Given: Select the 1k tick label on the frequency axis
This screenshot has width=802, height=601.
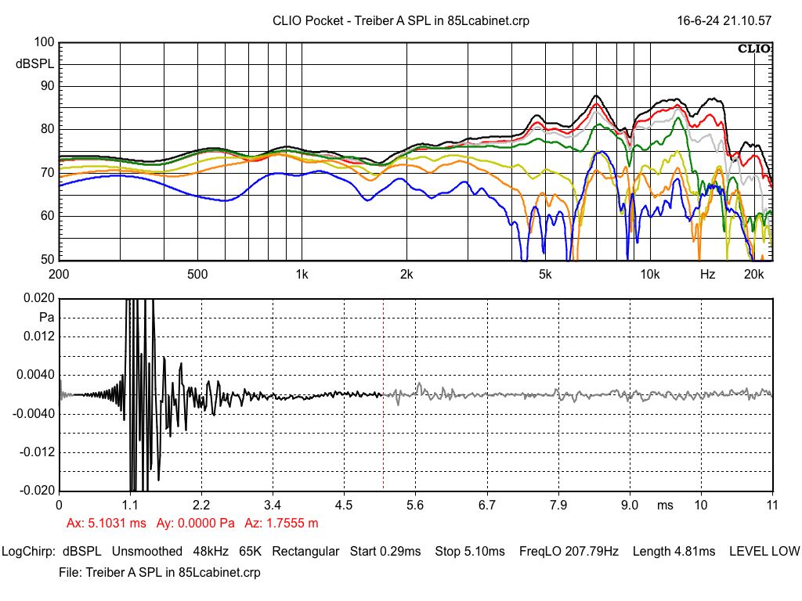Looking at the screenshot, I should [x=302, y=275].
